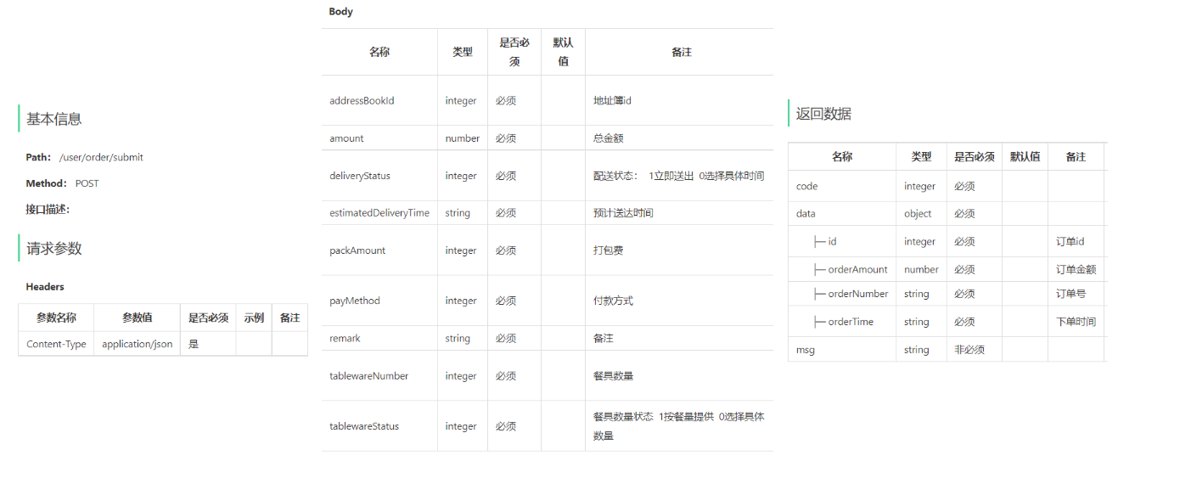Select the estimatedDeliveryTime parameter name
The width and height of the screenshot is (1191, 495).
tap(379, 213)
